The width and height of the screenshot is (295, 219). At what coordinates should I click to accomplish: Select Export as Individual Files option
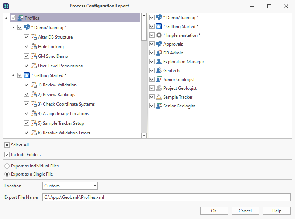click(7, 166)
